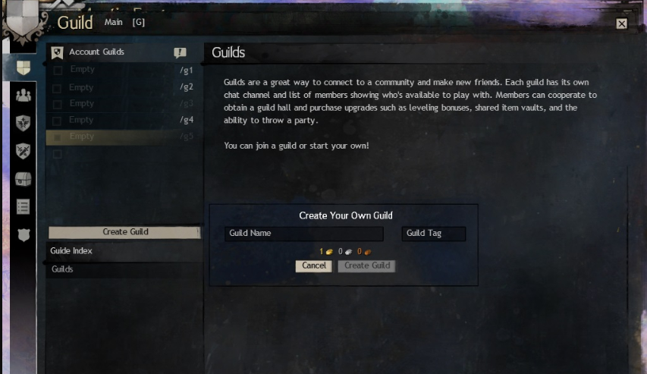Click the Create Guild button beside Cancel

366,266
